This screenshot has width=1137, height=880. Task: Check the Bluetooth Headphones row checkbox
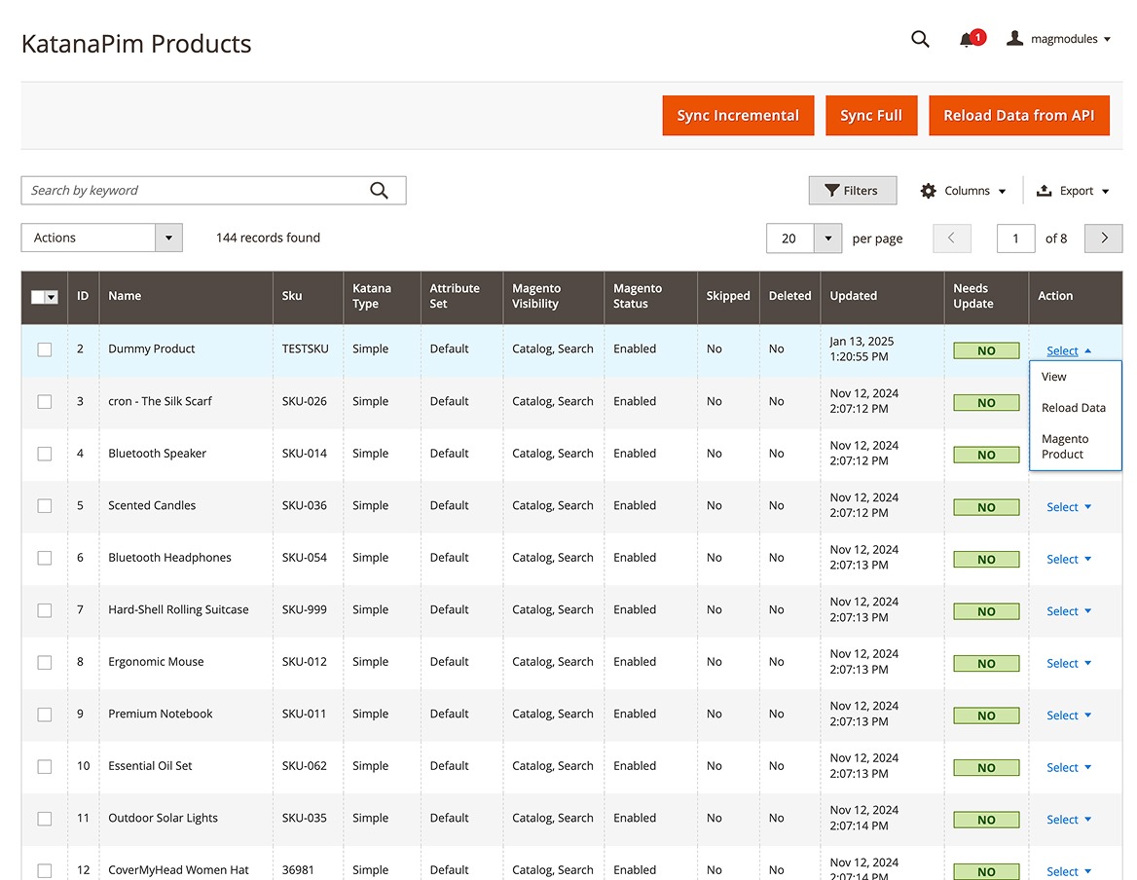(45, 558)
